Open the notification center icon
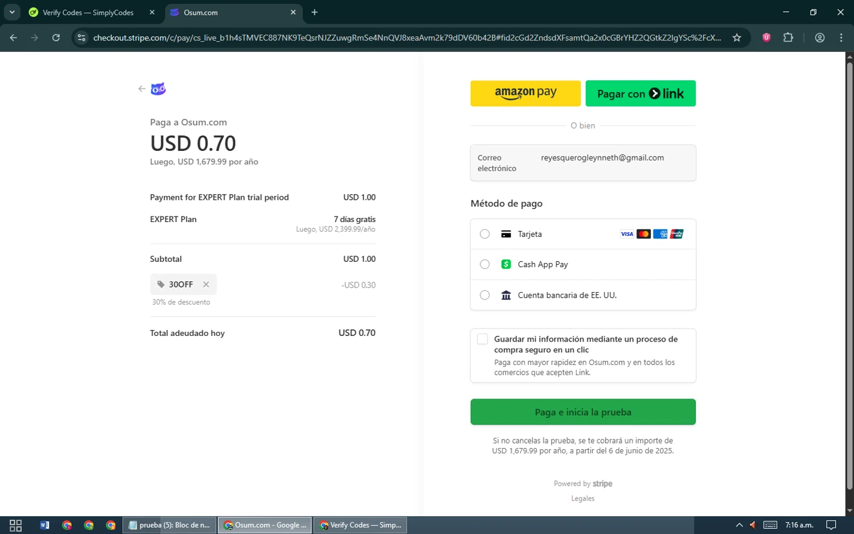854x534 pixels. (x=831, y=525)
